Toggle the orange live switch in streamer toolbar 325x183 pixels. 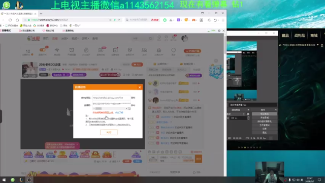point(43,50)
